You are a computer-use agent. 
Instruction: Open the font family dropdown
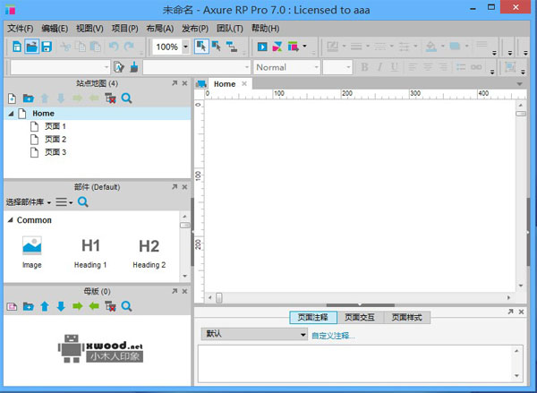(x=247, y=67)
